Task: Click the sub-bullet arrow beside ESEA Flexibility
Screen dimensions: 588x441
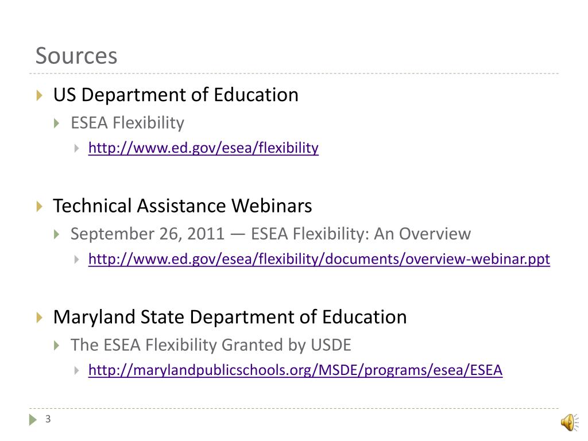Action: 57,123
